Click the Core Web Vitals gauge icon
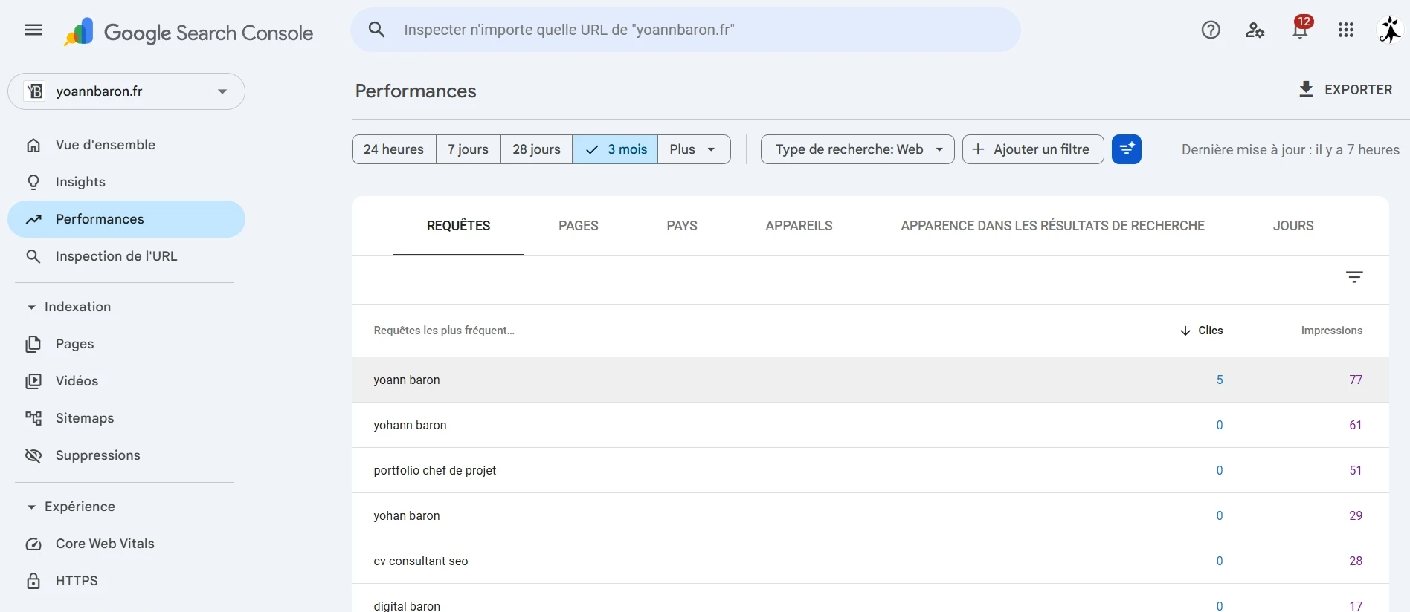1410x612 pixels. click(33, 544)
